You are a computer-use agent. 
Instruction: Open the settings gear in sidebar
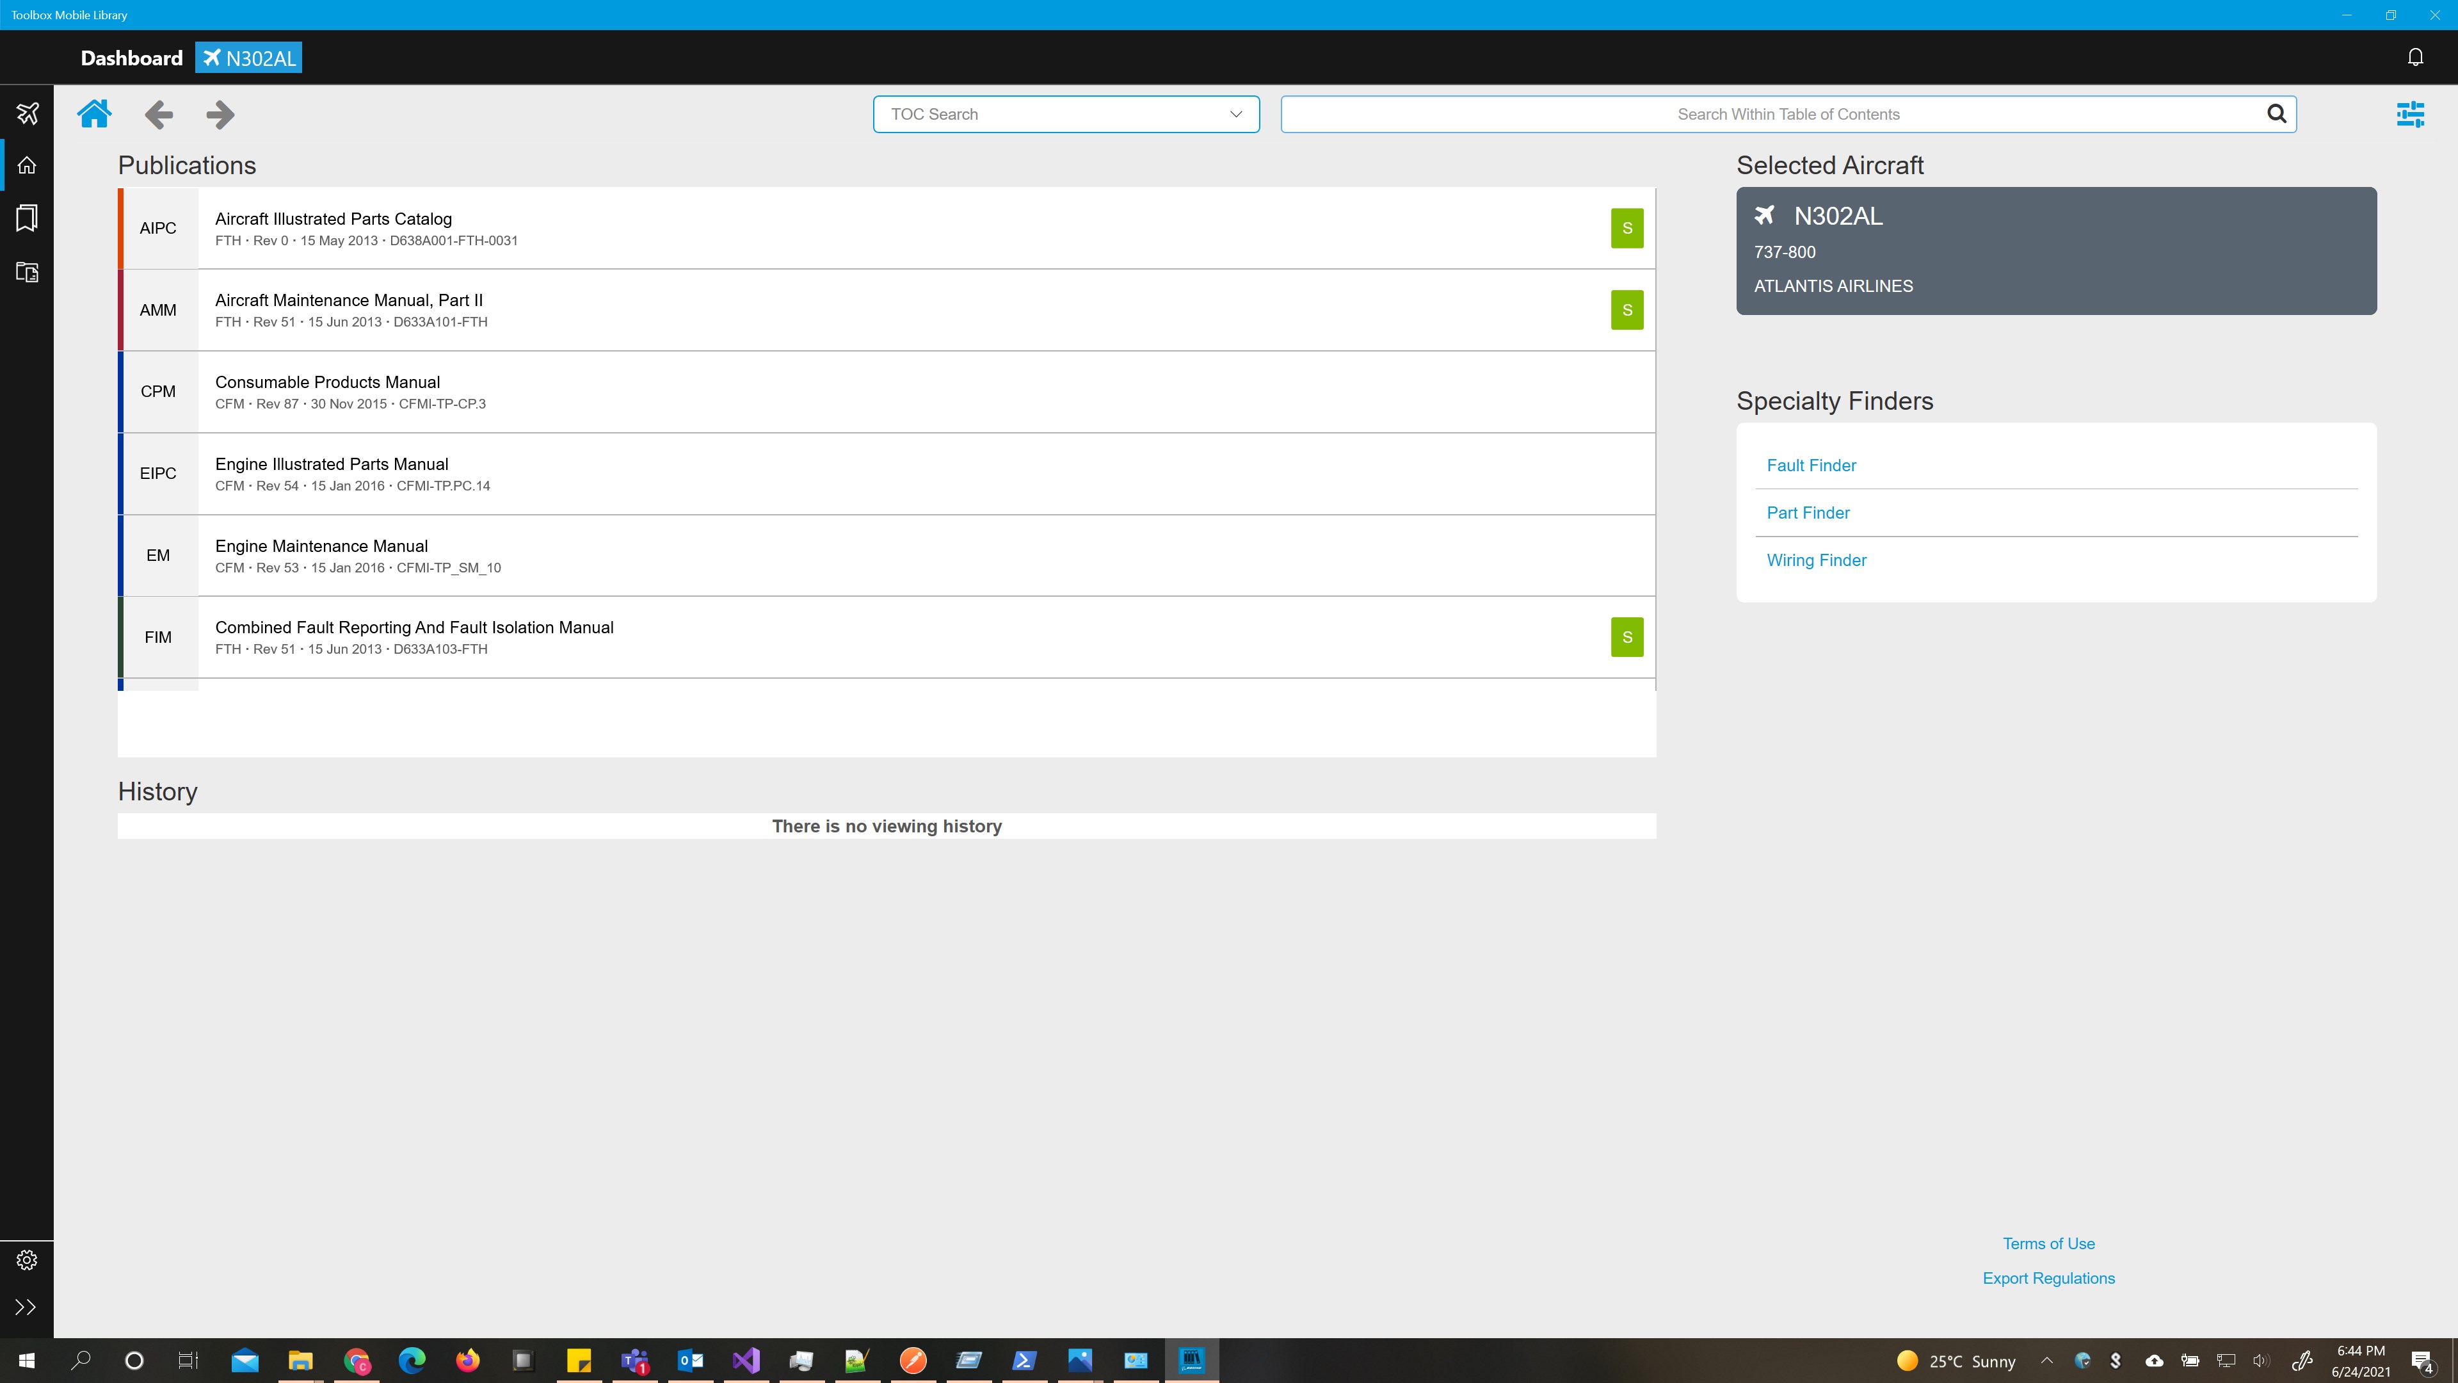click(x=27, y=1260)
